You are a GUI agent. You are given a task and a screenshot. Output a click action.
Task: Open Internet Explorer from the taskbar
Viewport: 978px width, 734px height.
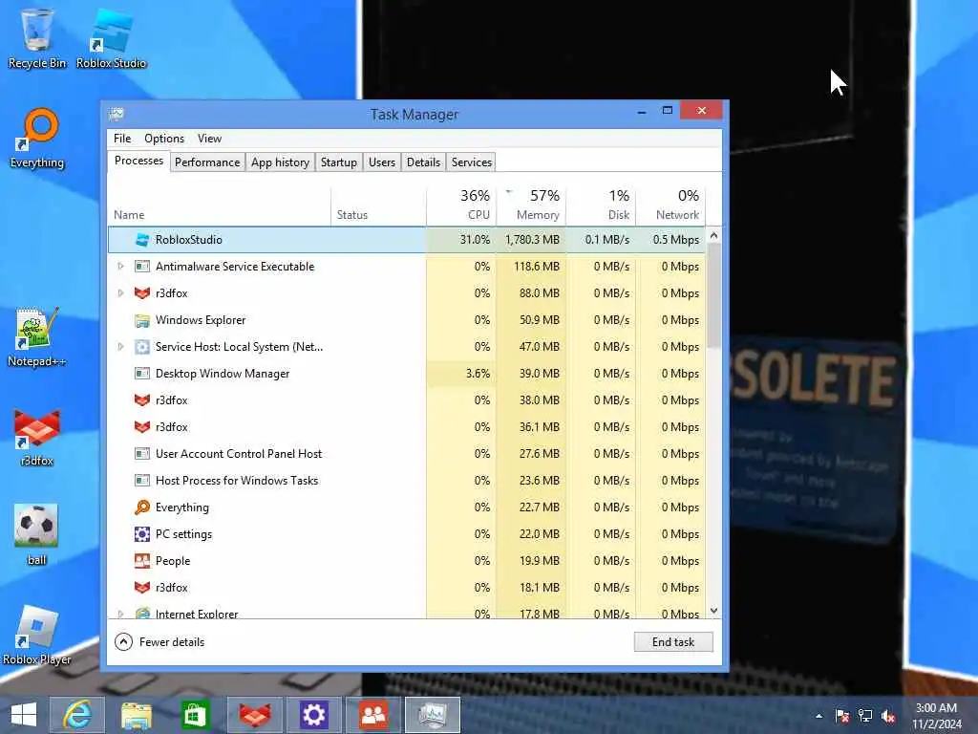click(x=77, y=715)
